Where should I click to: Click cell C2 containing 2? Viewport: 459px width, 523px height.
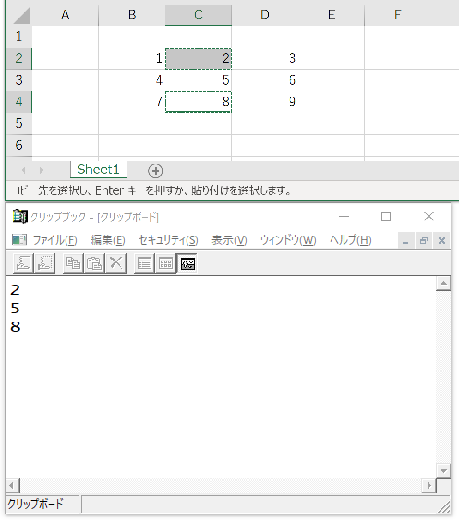point(199,58)
